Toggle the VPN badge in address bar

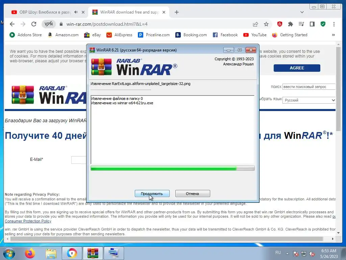(x=49, y=24)
